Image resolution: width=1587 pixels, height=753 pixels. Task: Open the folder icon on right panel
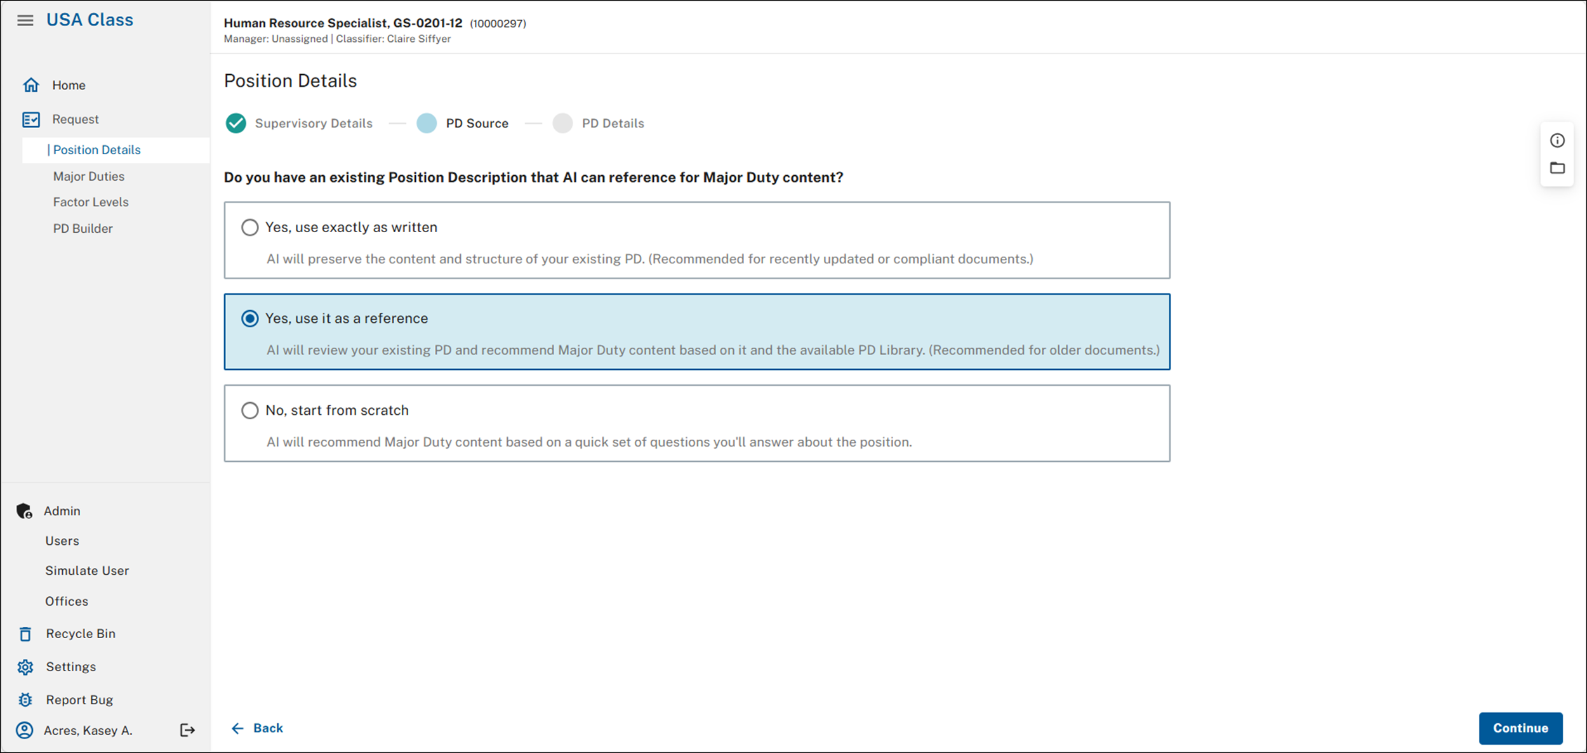[x=1557, y=168]
